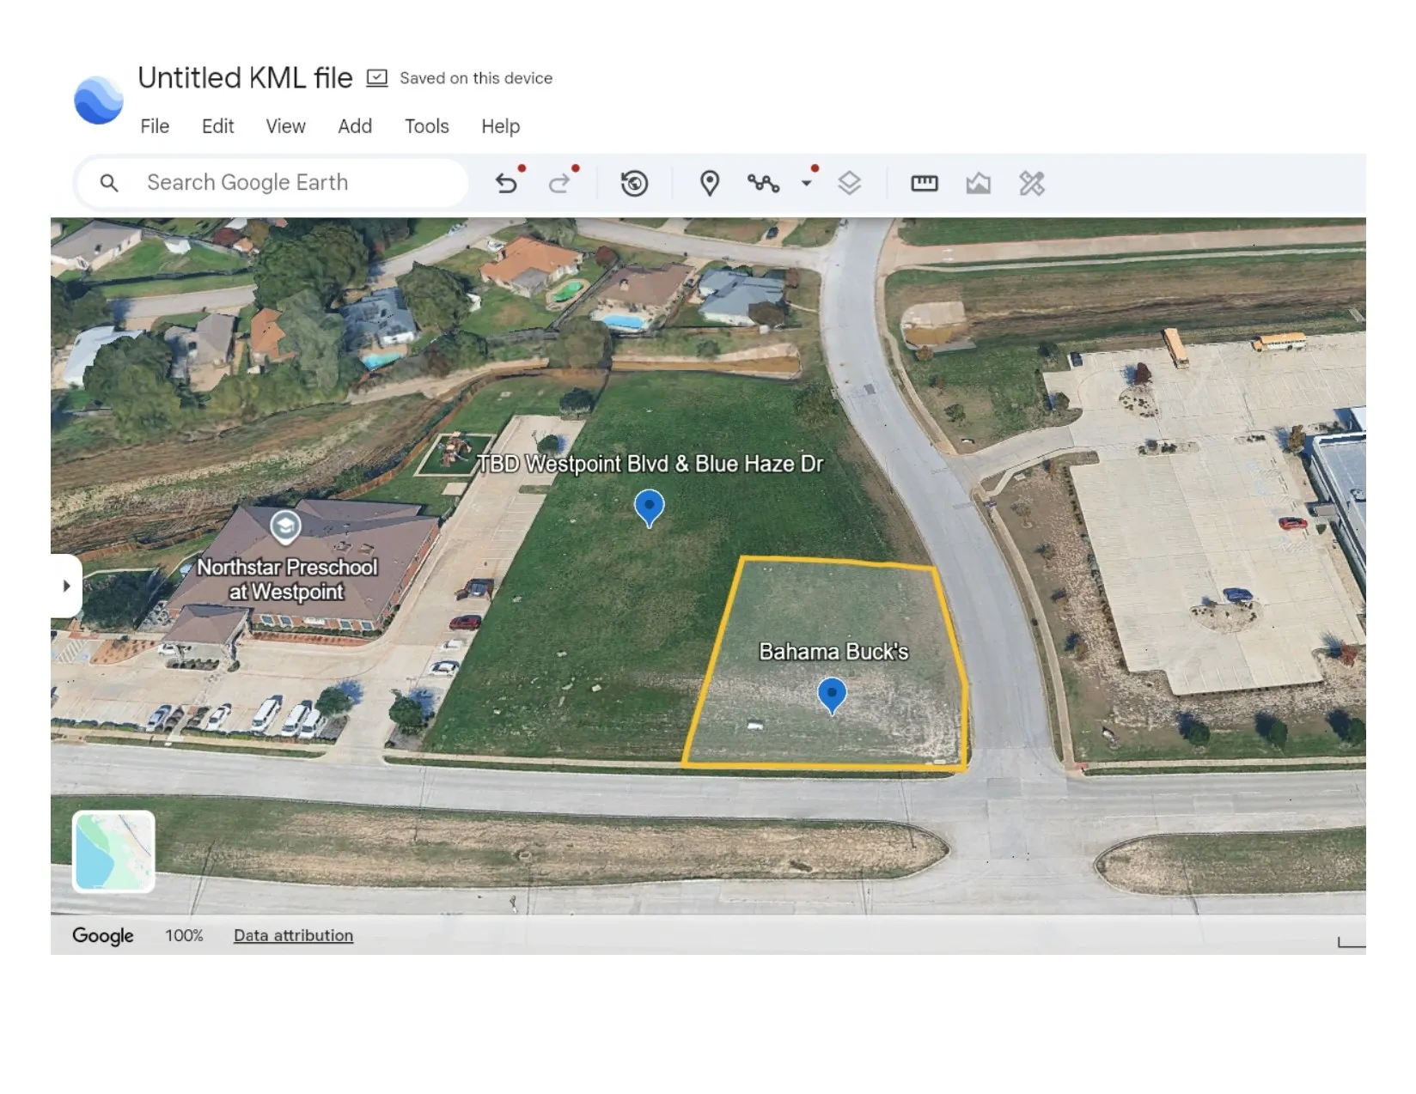The height and width of the screenshot is (1094, 1416).
Task: Click the Untitled KML file title
Action: 245,78
